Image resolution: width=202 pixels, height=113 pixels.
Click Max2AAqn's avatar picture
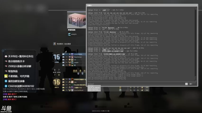pyautogui.click(x=72, y=57)
